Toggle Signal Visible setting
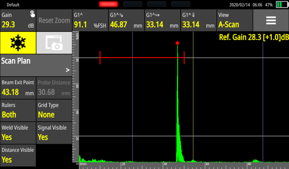Viewport: 289px width, 169px height. 54,133
